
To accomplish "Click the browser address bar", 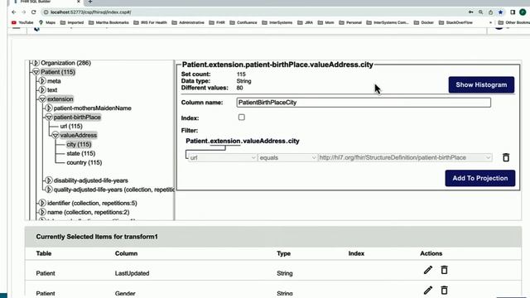I will pyautogui.click(x=253, y=12).
